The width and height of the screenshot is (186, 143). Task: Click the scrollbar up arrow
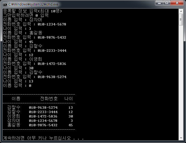coord(181,11)
